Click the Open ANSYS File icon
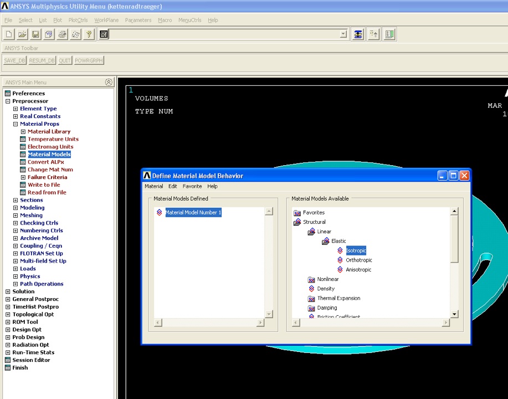Screen dimensions: 508x399 pos(22,34)
